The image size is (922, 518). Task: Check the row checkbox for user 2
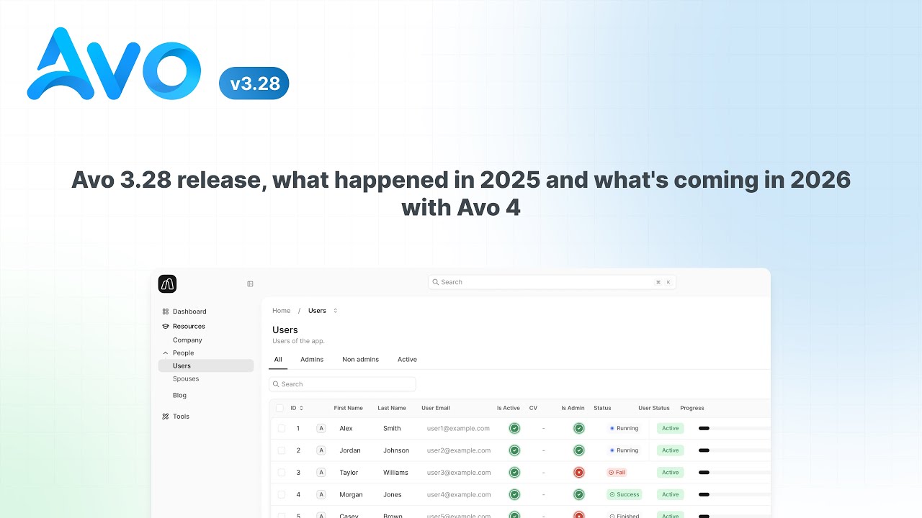pos(282,450)
